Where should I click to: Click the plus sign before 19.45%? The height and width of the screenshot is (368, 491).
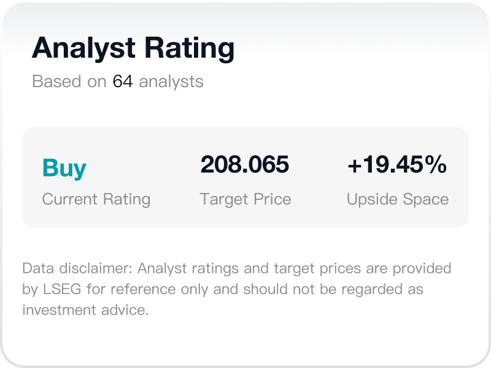click(x=355, y=166)
